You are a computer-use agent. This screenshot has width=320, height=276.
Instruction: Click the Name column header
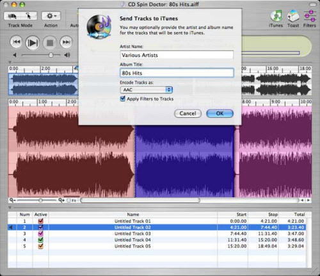[133, 215]
